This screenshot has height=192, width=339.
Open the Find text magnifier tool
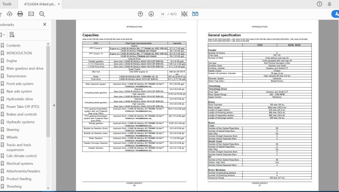[x=42, y=14]
